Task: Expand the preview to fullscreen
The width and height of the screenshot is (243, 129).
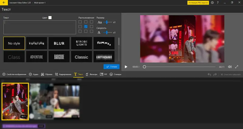Action: click(x=237, y=67)
